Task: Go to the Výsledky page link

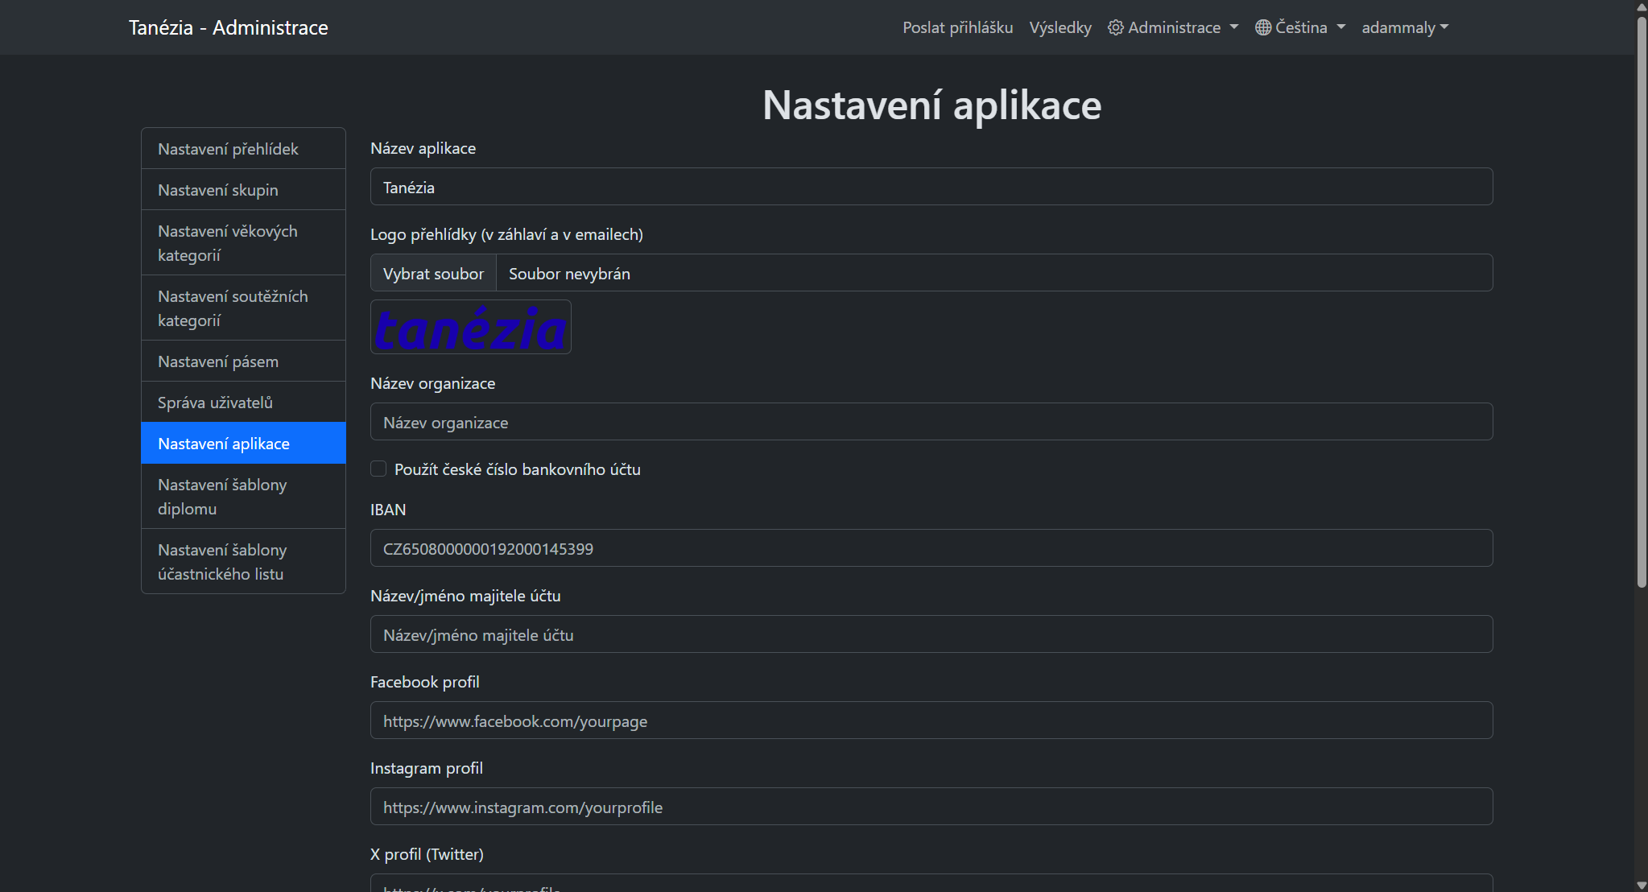Action: pyautogui.click(x=1059, y=27)
